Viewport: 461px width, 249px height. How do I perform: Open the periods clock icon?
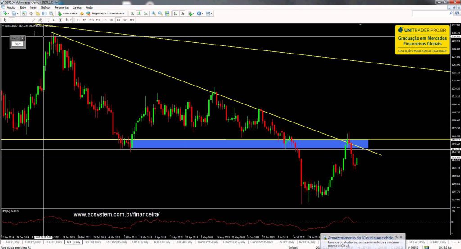[199, 14]
